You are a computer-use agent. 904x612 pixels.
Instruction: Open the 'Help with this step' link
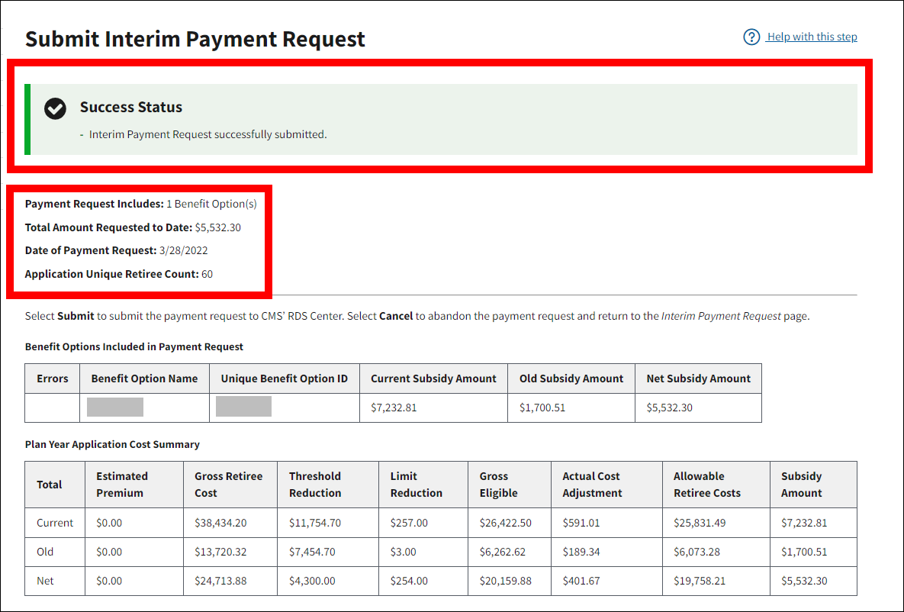[x=812, y=37]
